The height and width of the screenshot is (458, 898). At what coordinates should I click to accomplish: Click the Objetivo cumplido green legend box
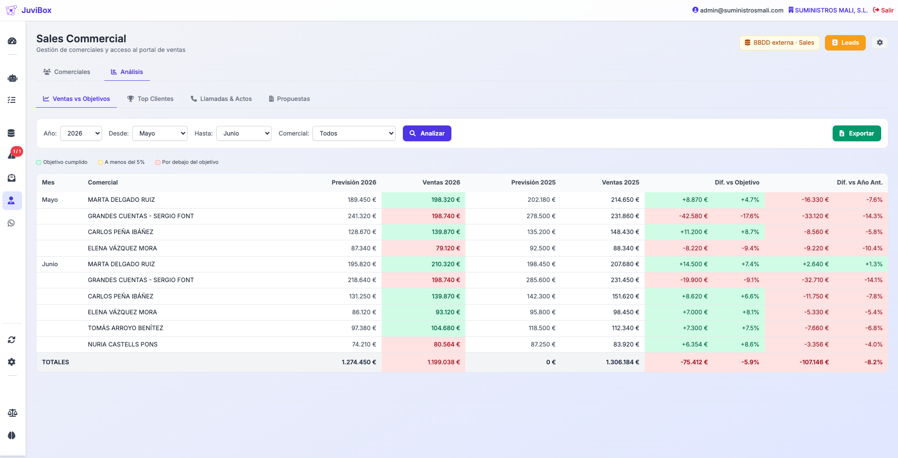39,162
